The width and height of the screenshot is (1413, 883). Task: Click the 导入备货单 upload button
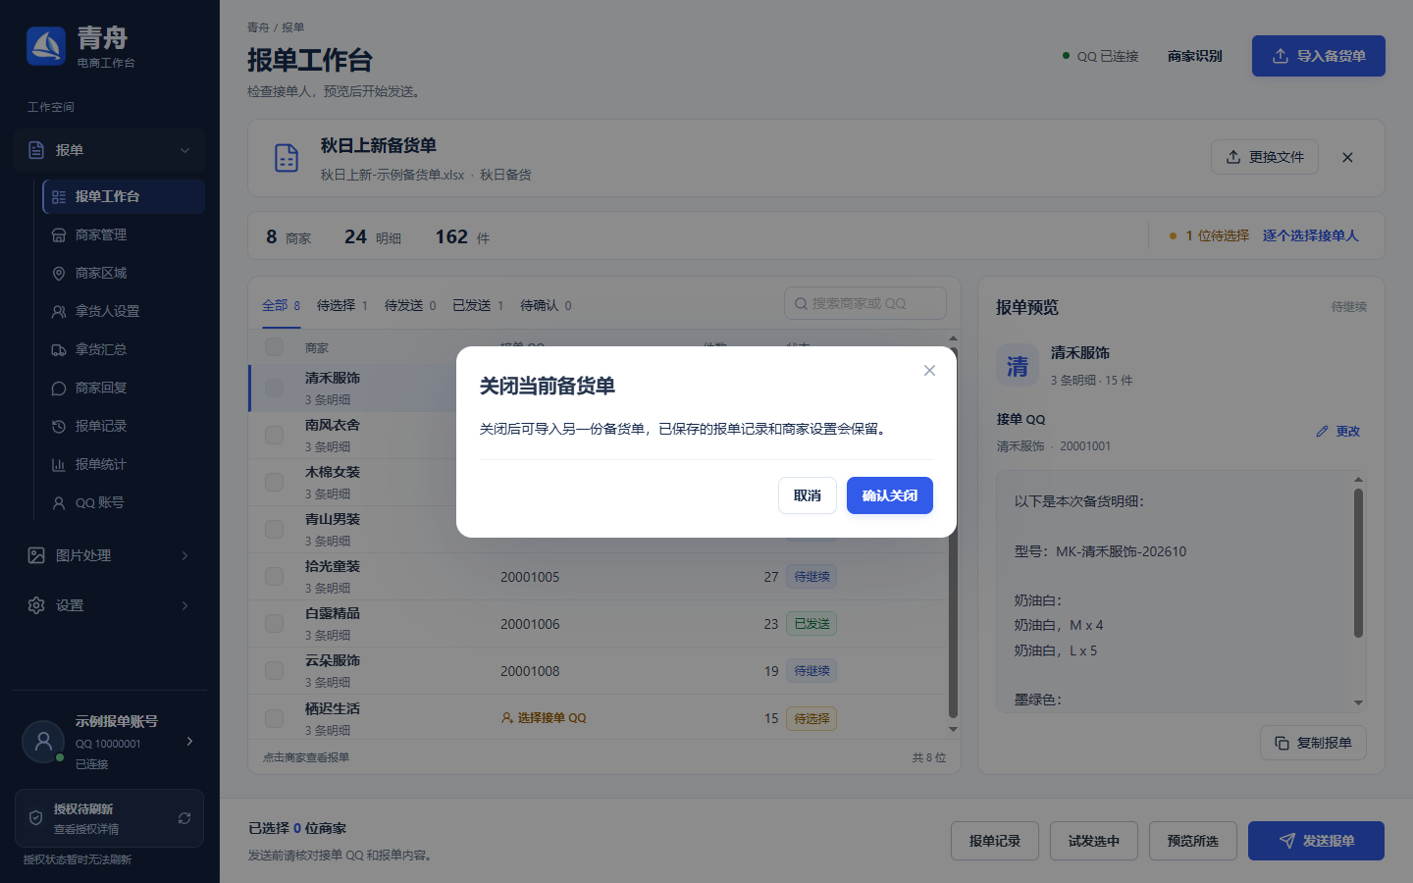(1318, 56)
